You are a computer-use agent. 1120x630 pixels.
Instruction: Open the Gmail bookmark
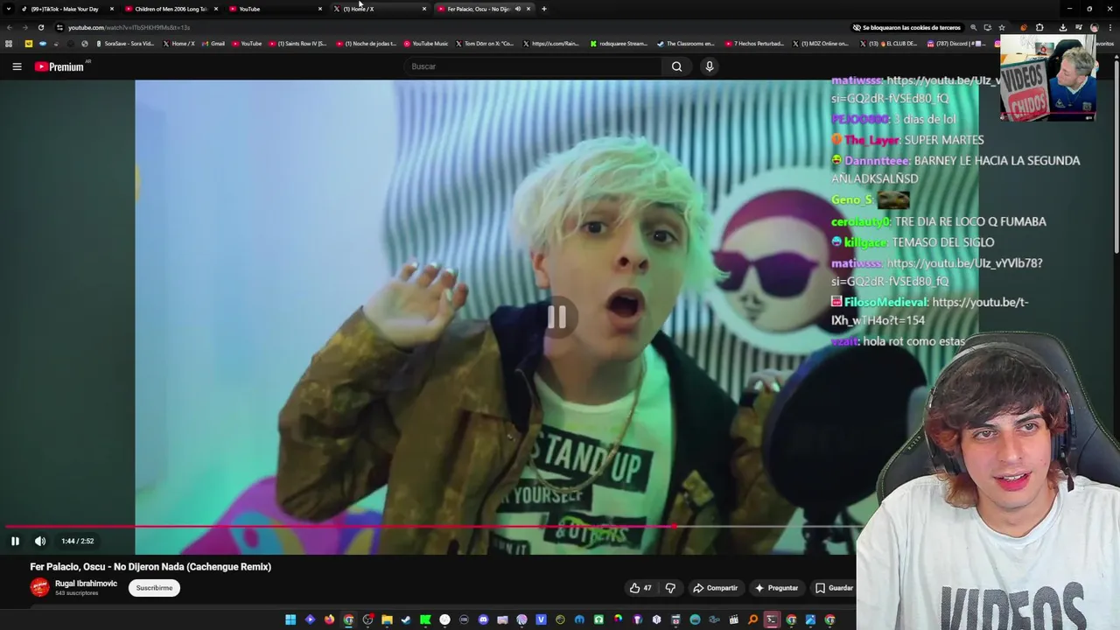(x=213, y=44)
